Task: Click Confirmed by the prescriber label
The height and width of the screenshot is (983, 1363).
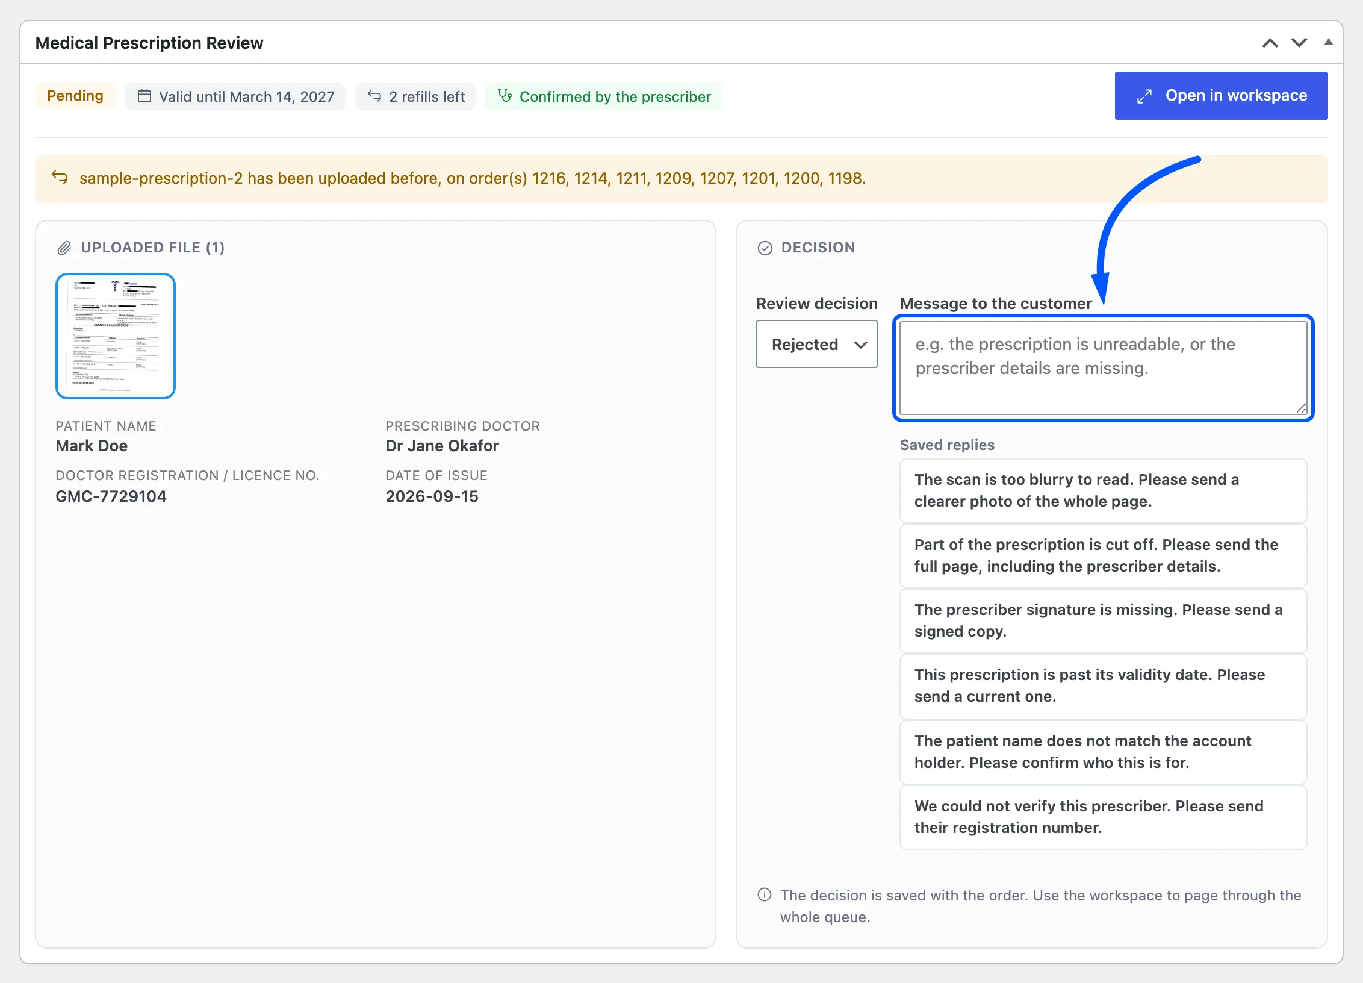Action: point(615,97)
